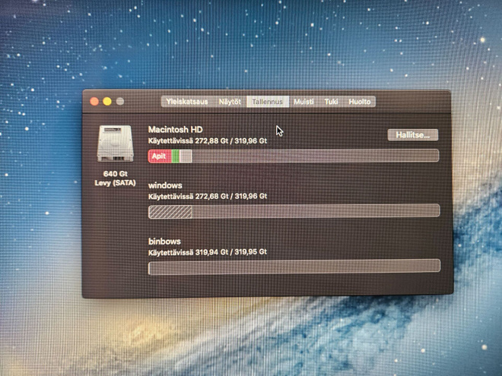The width and height of the screenshot is (502, 376).
Task: Click the disabled gray zoom button
Action: coord(120,102)
